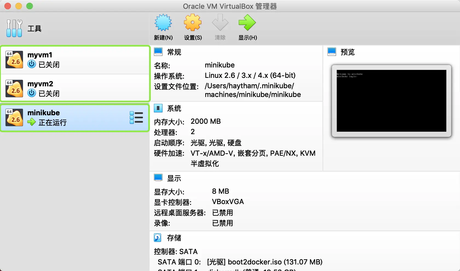Open the General (常规) section header

pos(174,52)
